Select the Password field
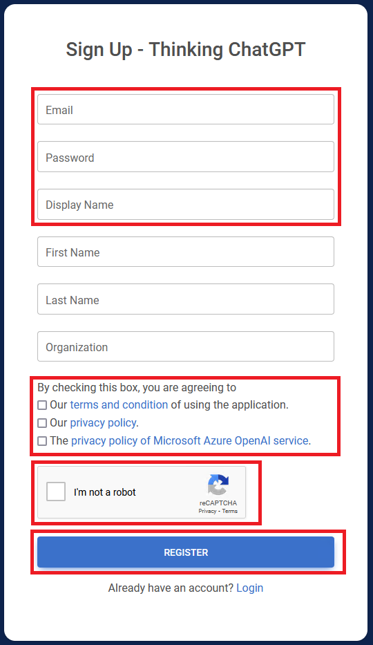Image resolution: width=373 pixels, height=645 pixels. coord(186,157)
